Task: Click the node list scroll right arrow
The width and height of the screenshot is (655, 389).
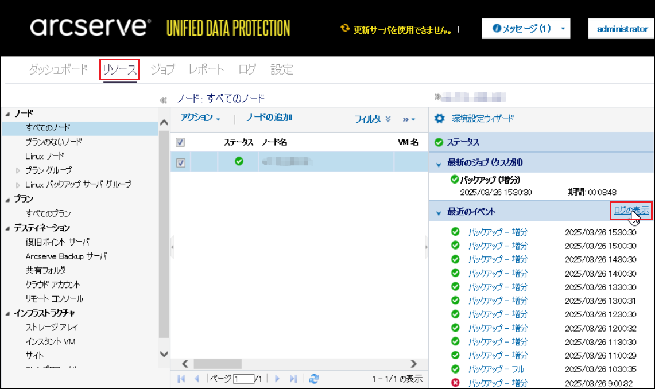Action: [x=413, y=364]
